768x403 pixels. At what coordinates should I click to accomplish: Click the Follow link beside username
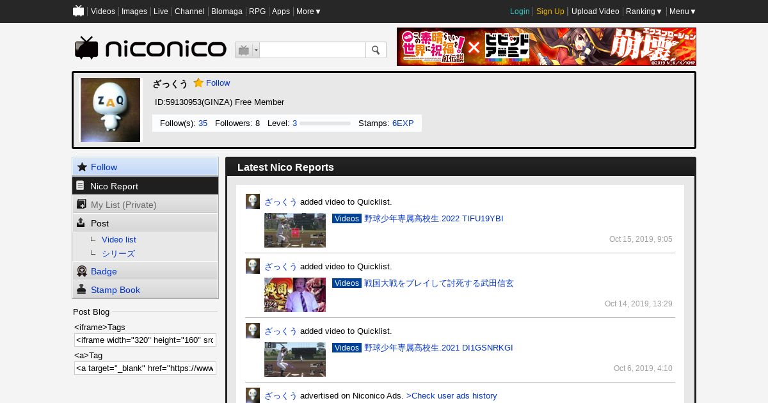[218, 83]
